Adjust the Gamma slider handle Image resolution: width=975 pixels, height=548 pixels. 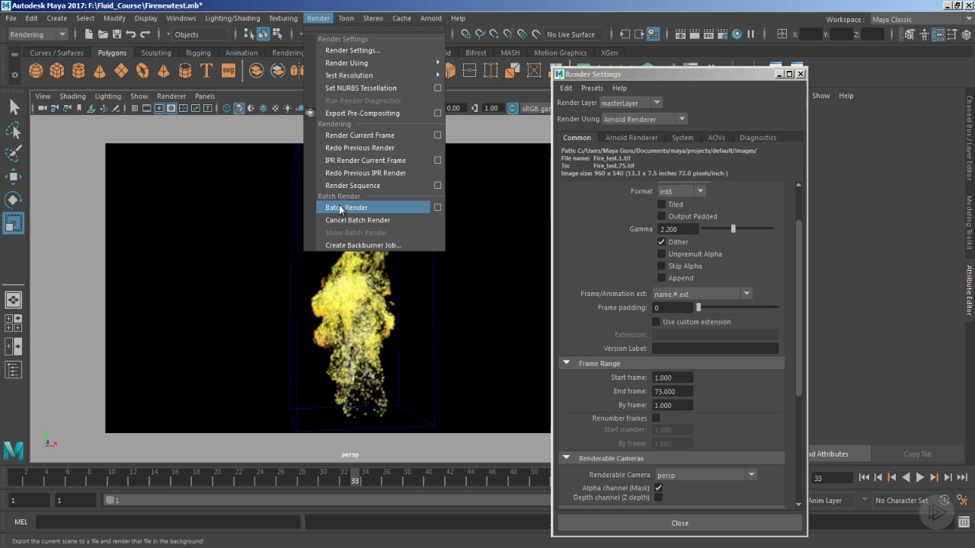coord(733,229)
